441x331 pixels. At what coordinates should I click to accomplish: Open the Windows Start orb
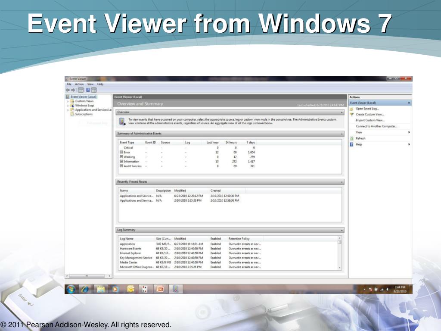click(x=71, y=289)
